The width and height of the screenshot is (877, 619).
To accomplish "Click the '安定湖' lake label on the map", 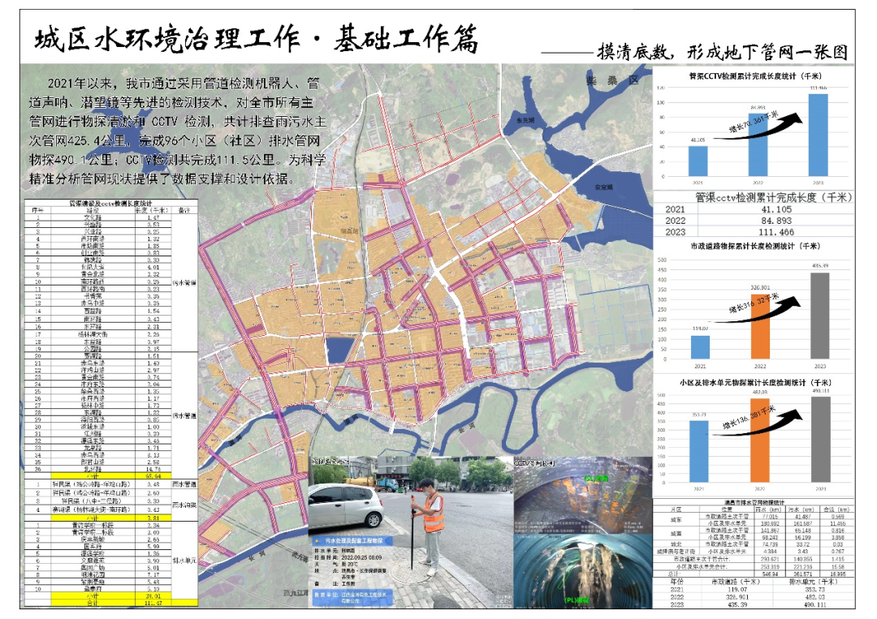I will (x=603, y=187).
